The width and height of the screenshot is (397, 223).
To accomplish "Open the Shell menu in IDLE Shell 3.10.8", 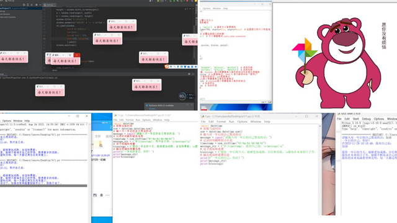I will coord(355,118).
